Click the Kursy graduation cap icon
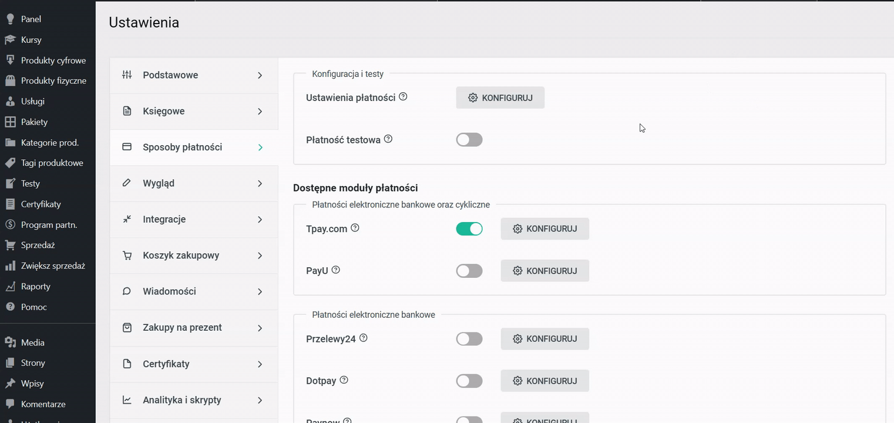The height and width of the screenshot is (423, 894). click(x=10, y=39)
